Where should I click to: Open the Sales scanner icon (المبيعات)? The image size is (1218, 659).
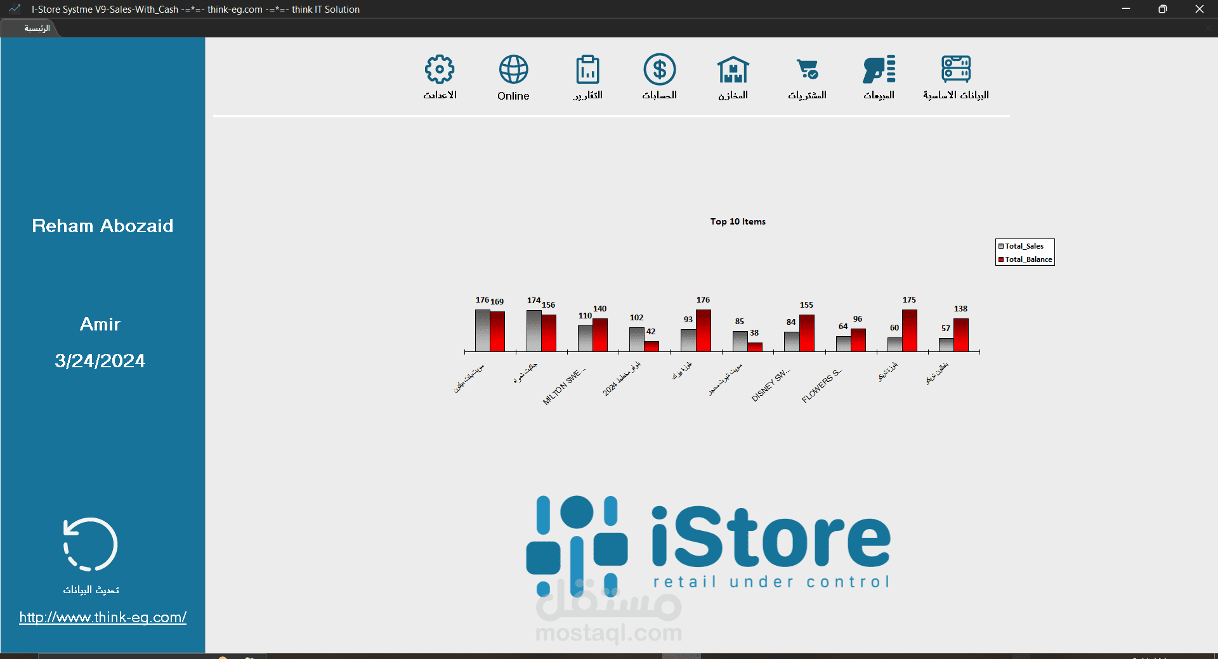(x=879, y=69)
